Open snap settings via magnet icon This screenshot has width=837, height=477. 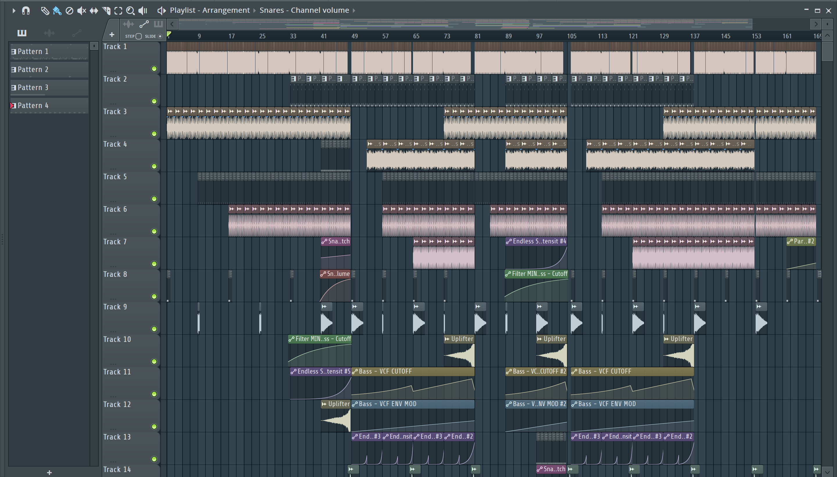click(x=26, y=11)
